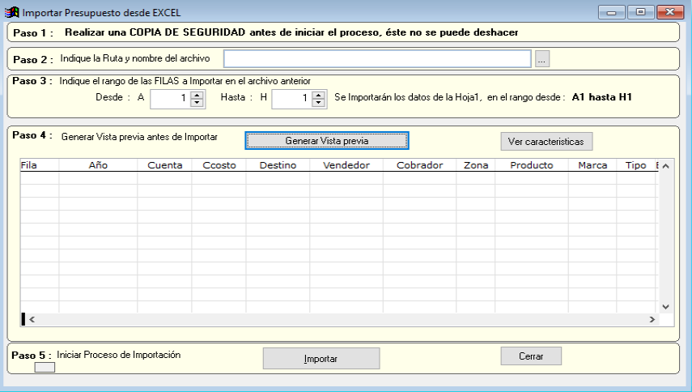Maximize the Importar Presupuesto window
The height and width of the screenshot is (392, 692).
[640, 12]
